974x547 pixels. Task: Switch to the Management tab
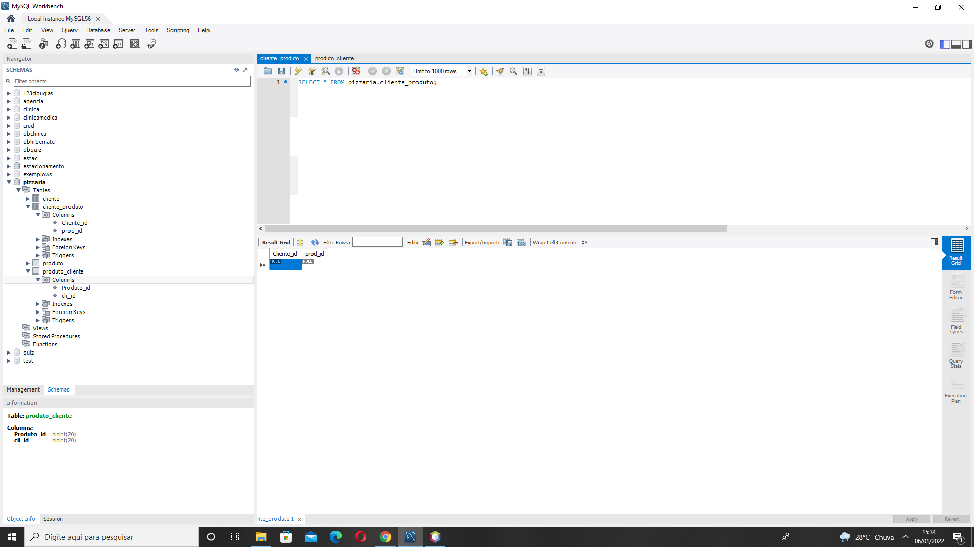pyautogui.click(x=23, y=389)
